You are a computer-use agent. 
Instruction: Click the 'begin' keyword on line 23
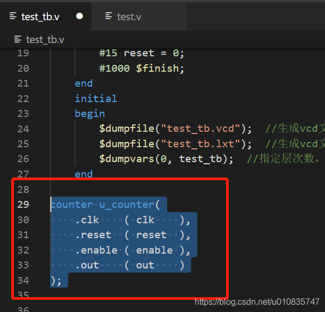point(90,114)
